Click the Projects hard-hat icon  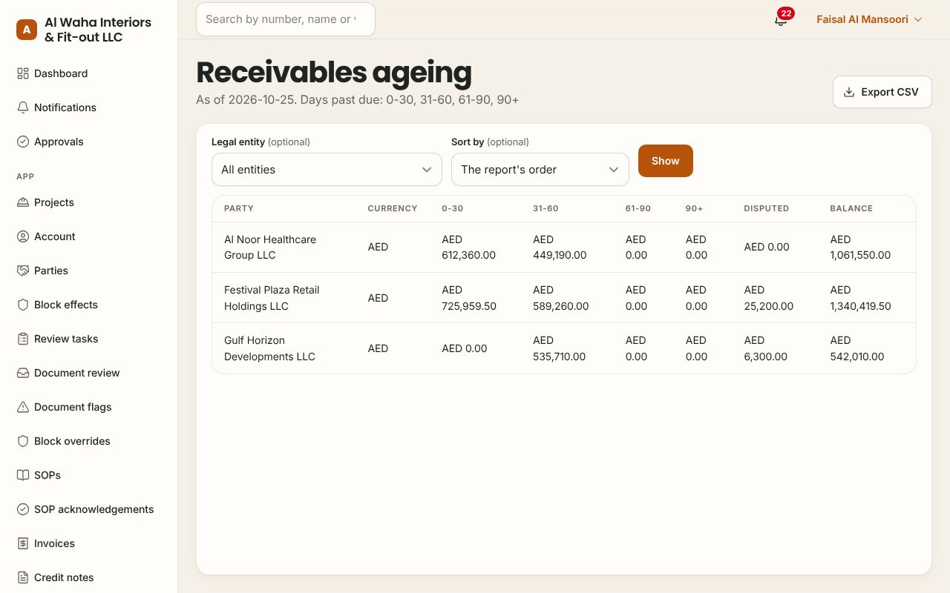point(23,202)
